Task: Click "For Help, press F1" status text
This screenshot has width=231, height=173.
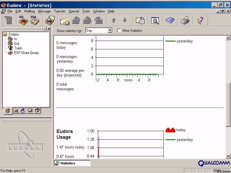Action: (x=13, y=171)
